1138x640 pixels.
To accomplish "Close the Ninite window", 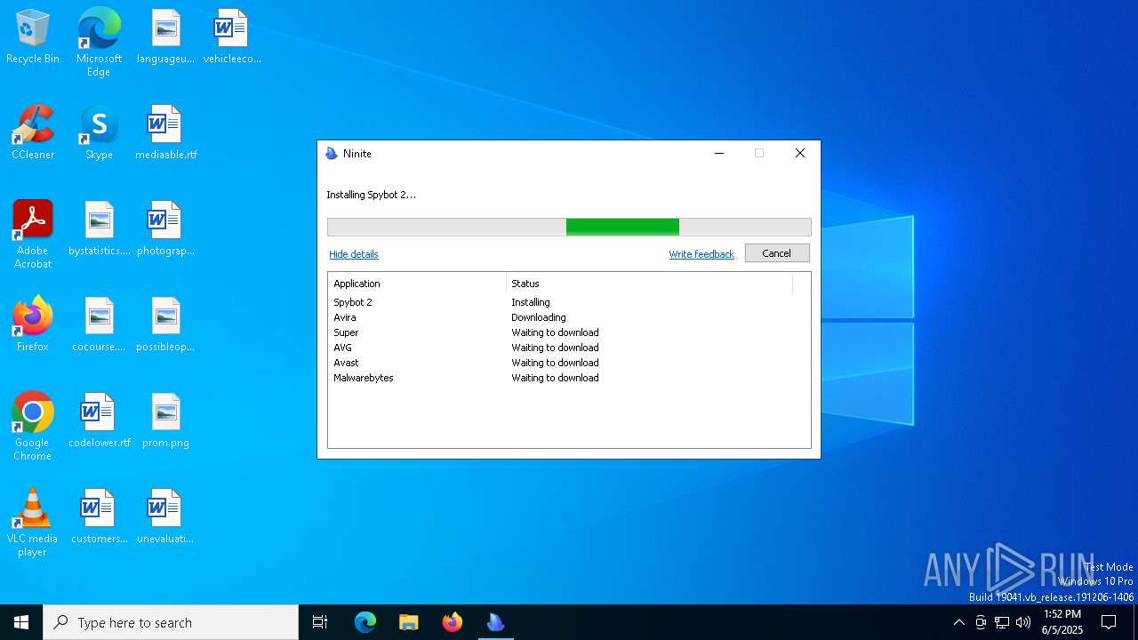I will tap(800, 154).
